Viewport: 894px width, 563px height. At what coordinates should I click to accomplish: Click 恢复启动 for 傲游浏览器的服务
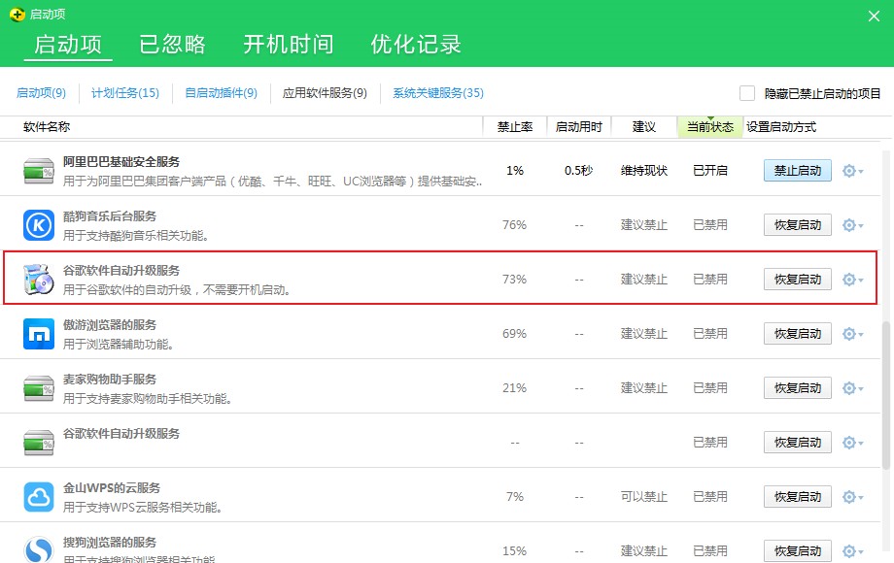[x=798, y=334]
